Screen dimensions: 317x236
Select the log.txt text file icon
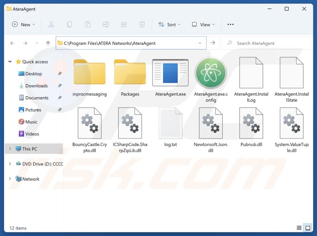171,123
